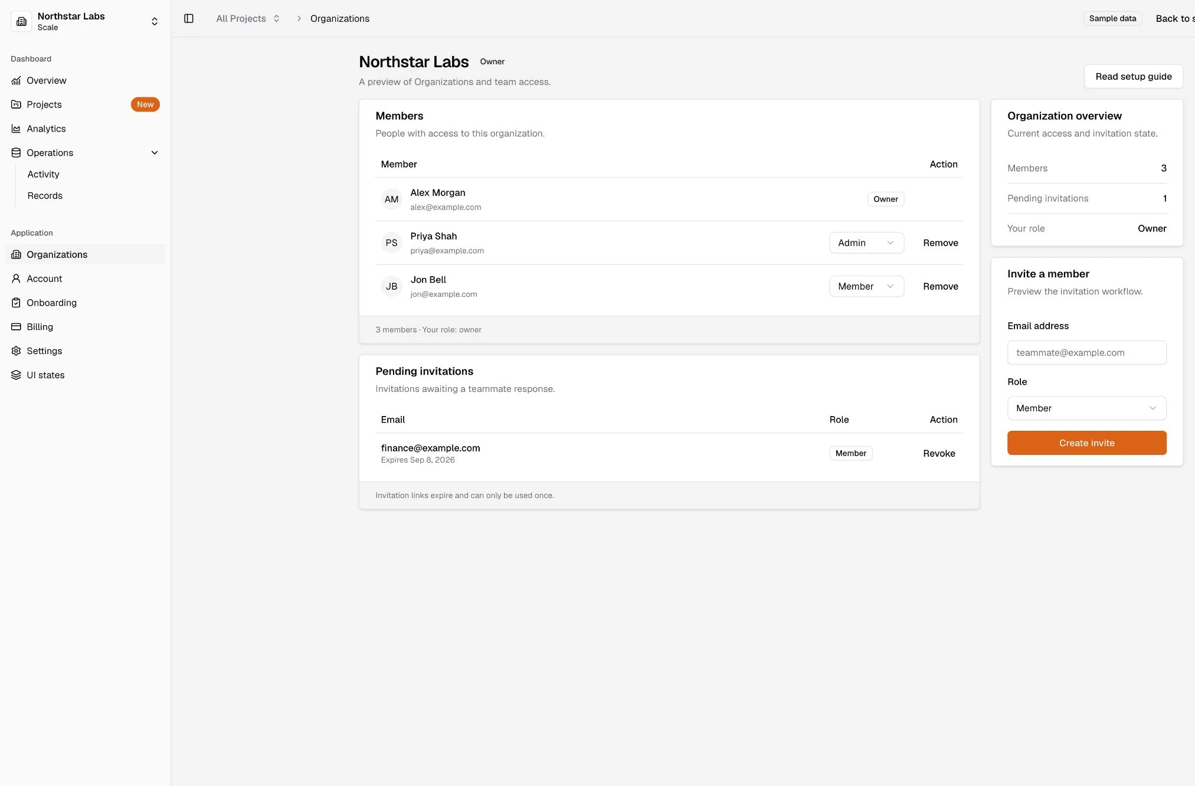This screenshot has height=786, width=1195.
Task: Open the Onboarding menu item
Action: pos(86,303)
